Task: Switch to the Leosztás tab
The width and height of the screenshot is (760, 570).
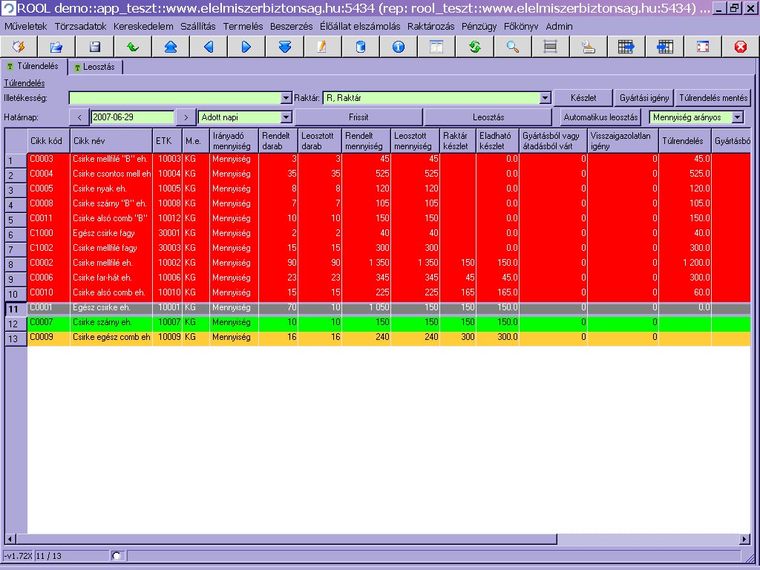Action: (x=95, y=67)
